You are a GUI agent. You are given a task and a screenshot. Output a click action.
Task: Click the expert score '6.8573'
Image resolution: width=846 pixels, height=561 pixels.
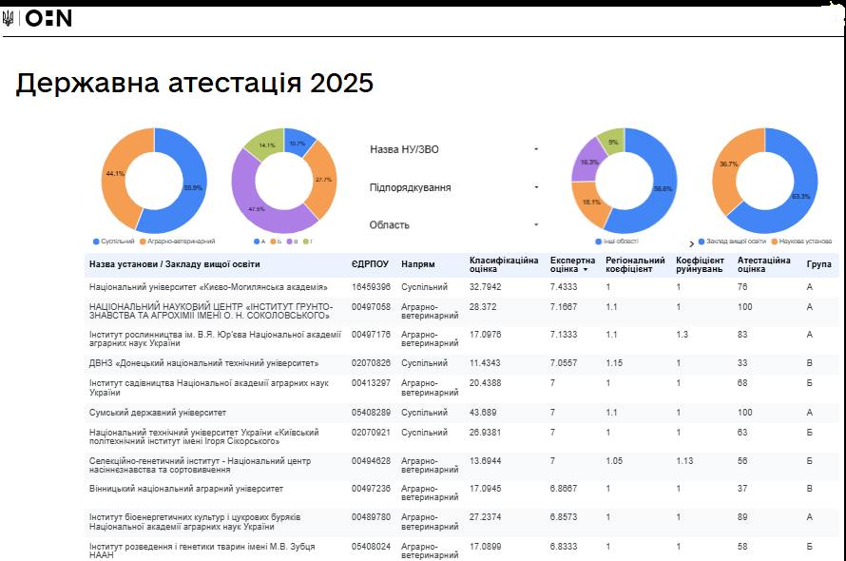pos(564,517)
